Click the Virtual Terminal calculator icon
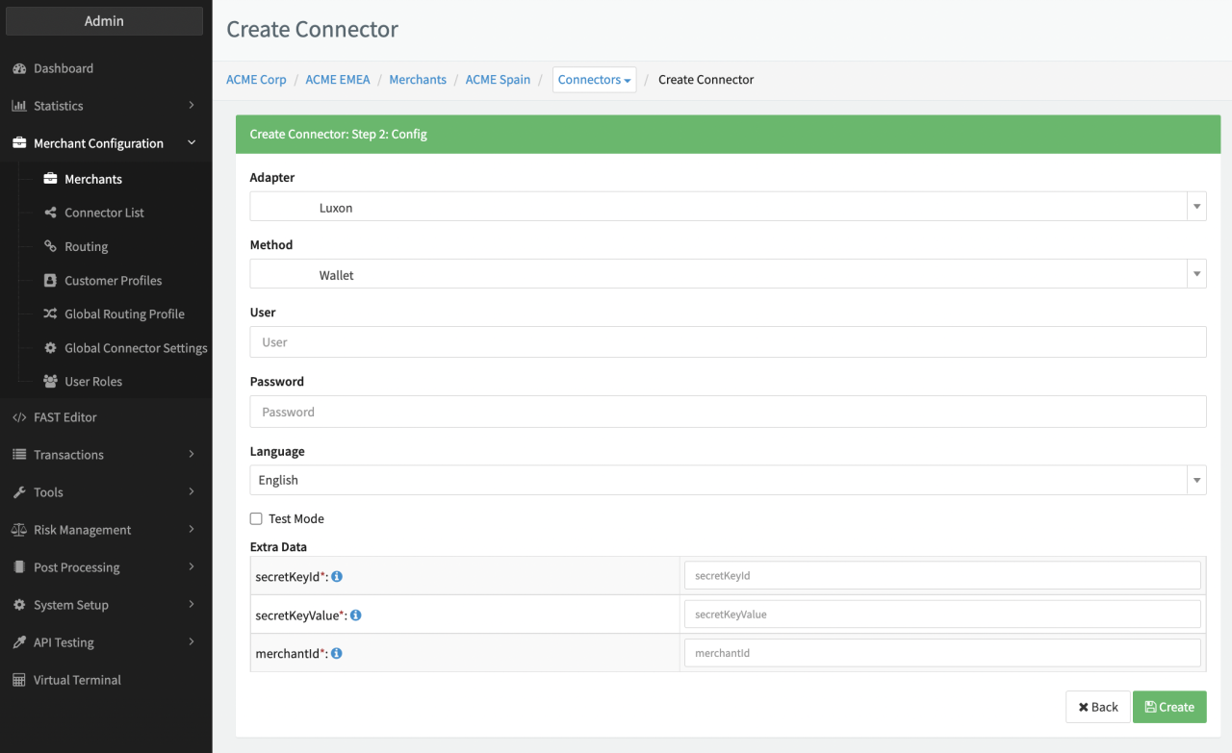Screen dimensions: 1232x753 point(19,680)
